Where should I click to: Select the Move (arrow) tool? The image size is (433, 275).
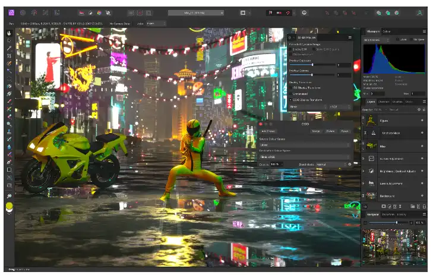tap(9, 40)
